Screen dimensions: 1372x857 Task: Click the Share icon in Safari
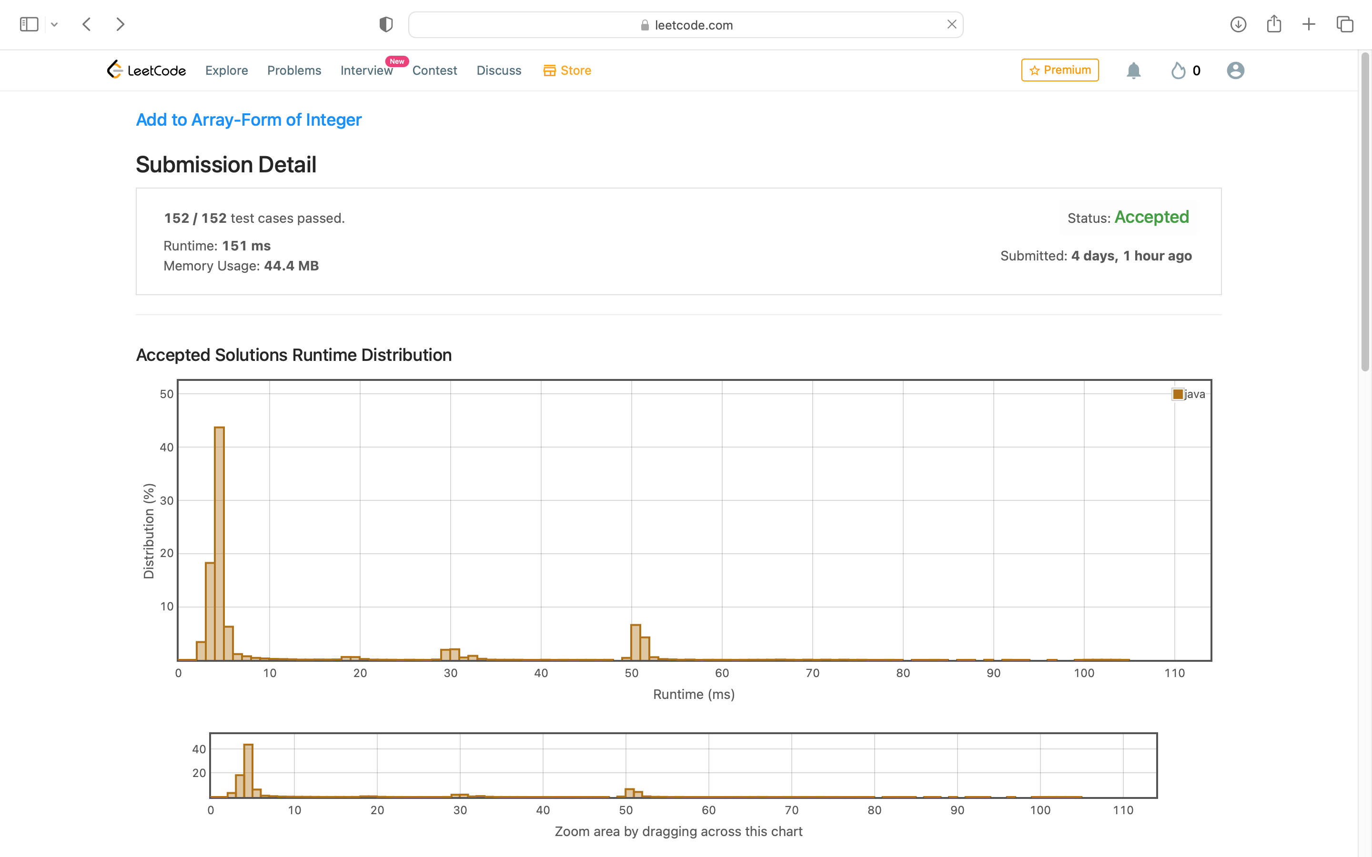(x=1273, y=24)
